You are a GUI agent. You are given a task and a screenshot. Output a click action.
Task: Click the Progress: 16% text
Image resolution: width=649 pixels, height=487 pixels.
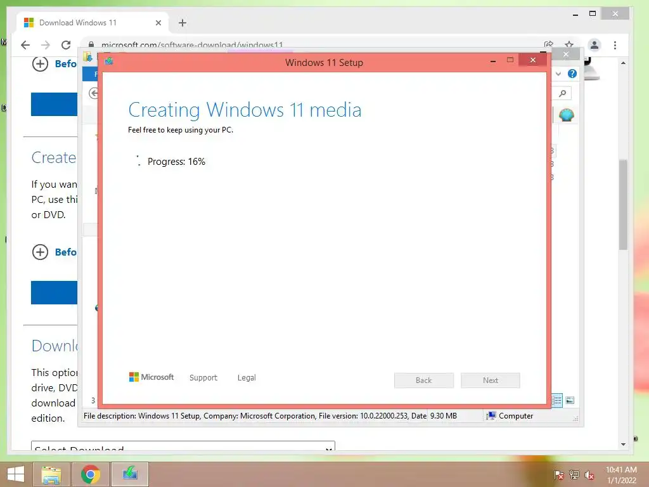click(176, 162)
